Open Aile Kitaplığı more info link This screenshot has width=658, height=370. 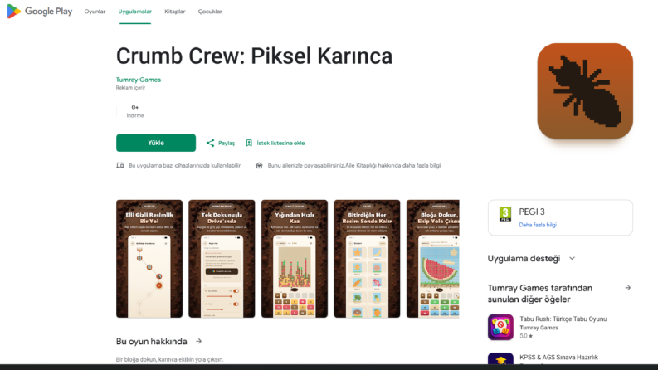click(392, 166)
